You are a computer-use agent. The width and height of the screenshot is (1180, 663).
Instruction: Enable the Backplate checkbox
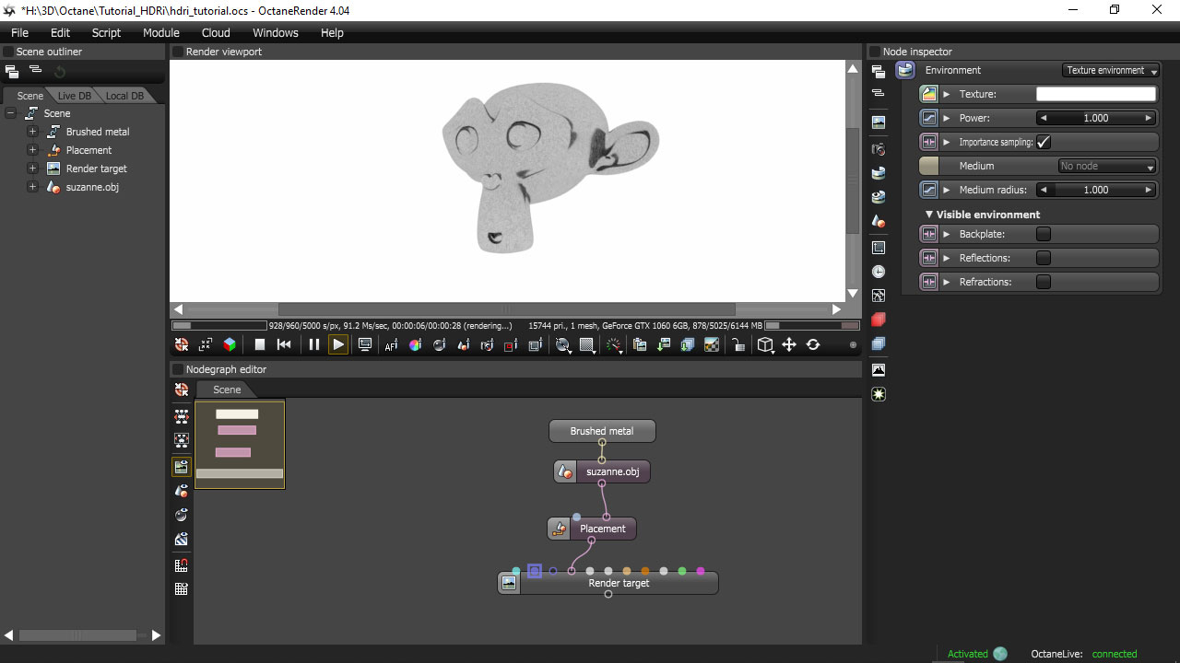pos(1044,234)
